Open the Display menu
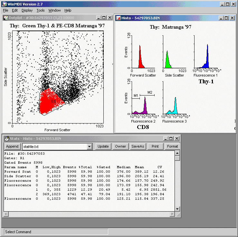The image size is (238, 237). (x=27, y=10)
